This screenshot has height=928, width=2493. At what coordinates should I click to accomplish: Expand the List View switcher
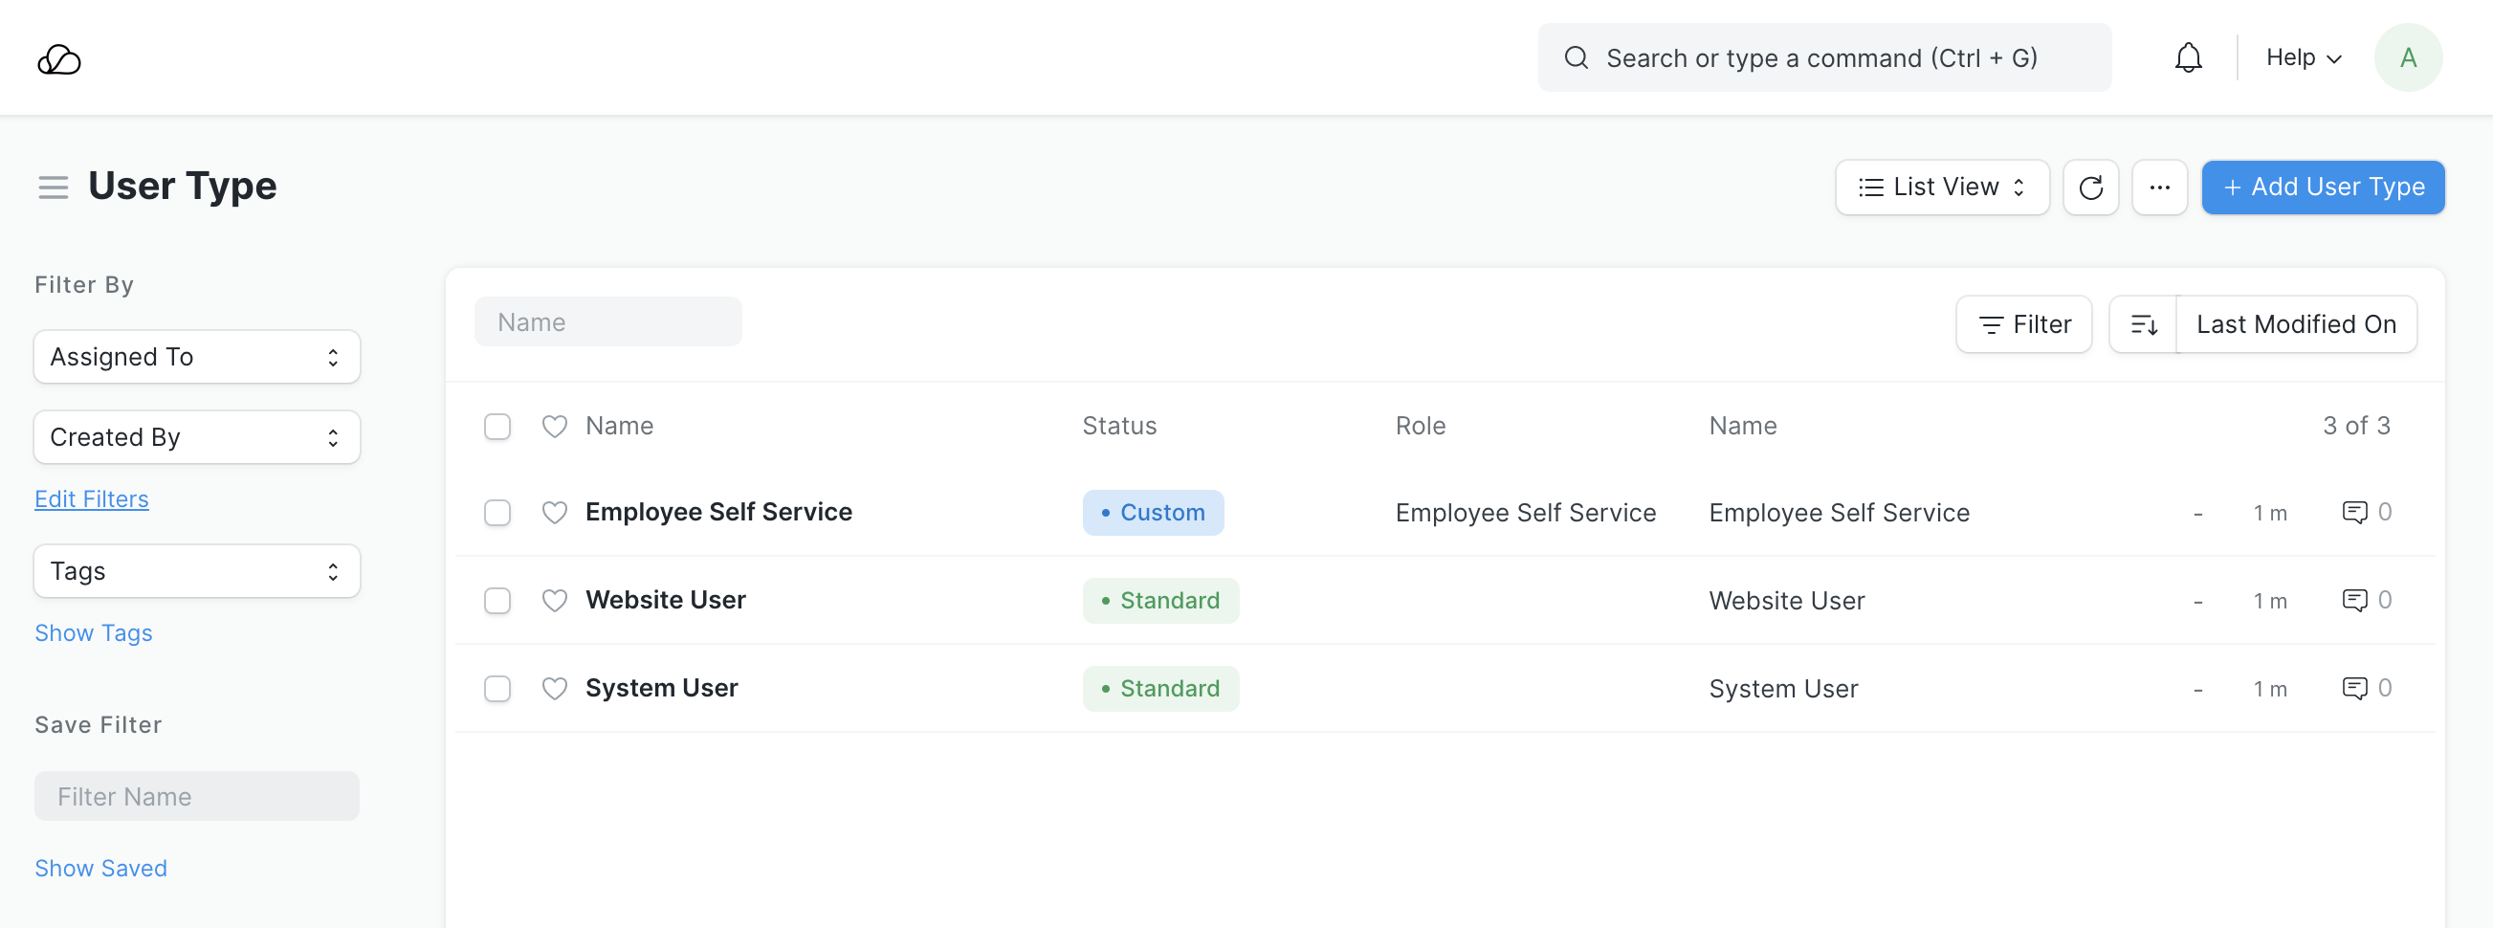coord(1940,188)
